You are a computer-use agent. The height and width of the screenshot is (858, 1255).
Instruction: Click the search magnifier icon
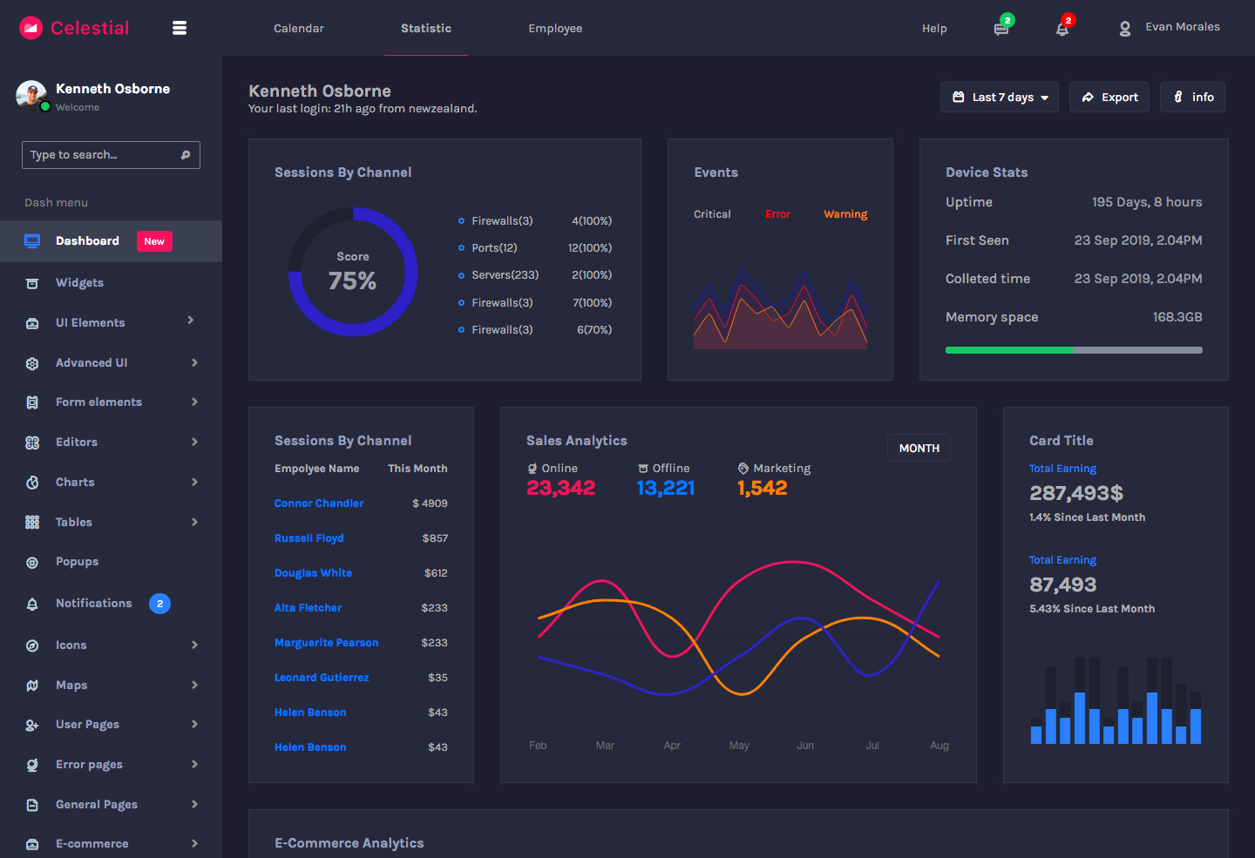point(186,155)
